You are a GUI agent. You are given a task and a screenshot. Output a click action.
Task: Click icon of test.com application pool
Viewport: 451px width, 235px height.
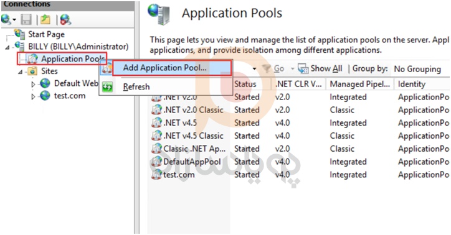(156, 175)
